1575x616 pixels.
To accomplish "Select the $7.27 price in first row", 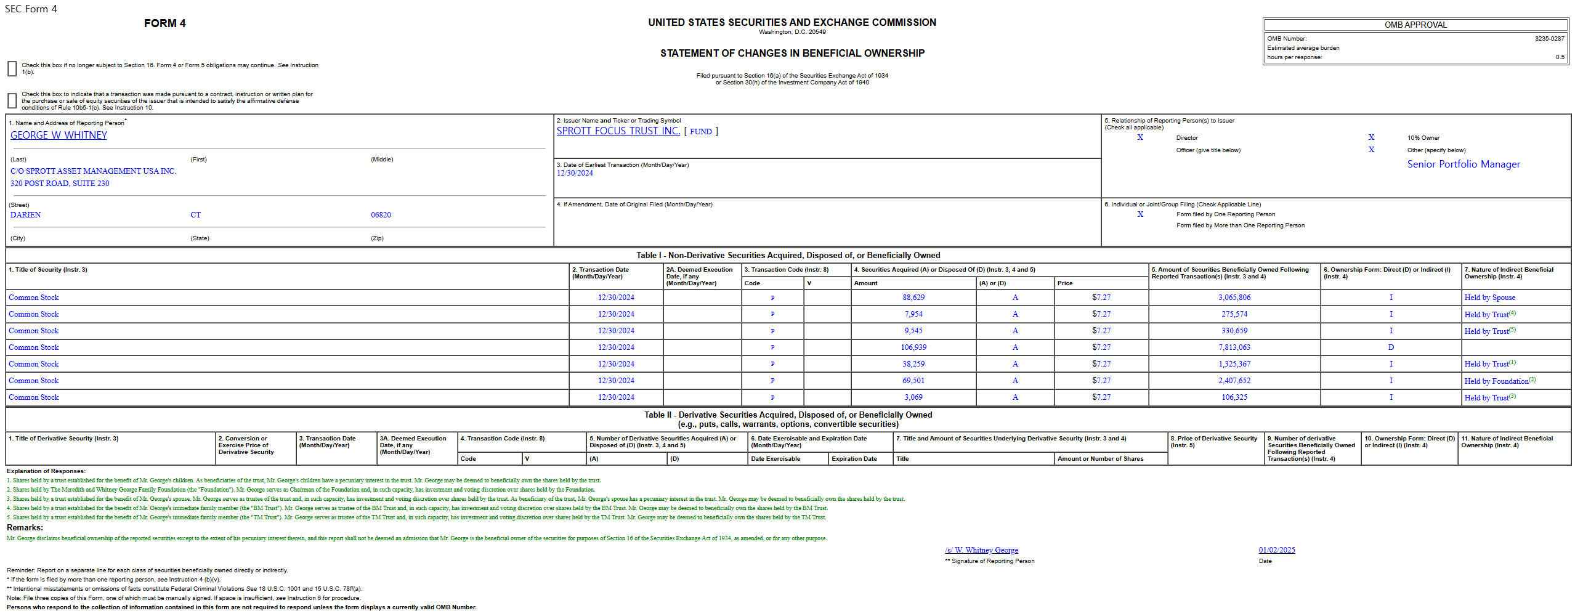I will pyautogui.click(x=1103, y=297).
